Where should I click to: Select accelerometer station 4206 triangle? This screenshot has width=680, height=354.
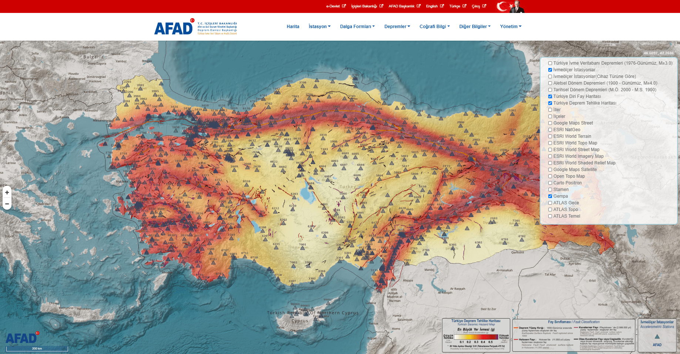click(324, 237)
